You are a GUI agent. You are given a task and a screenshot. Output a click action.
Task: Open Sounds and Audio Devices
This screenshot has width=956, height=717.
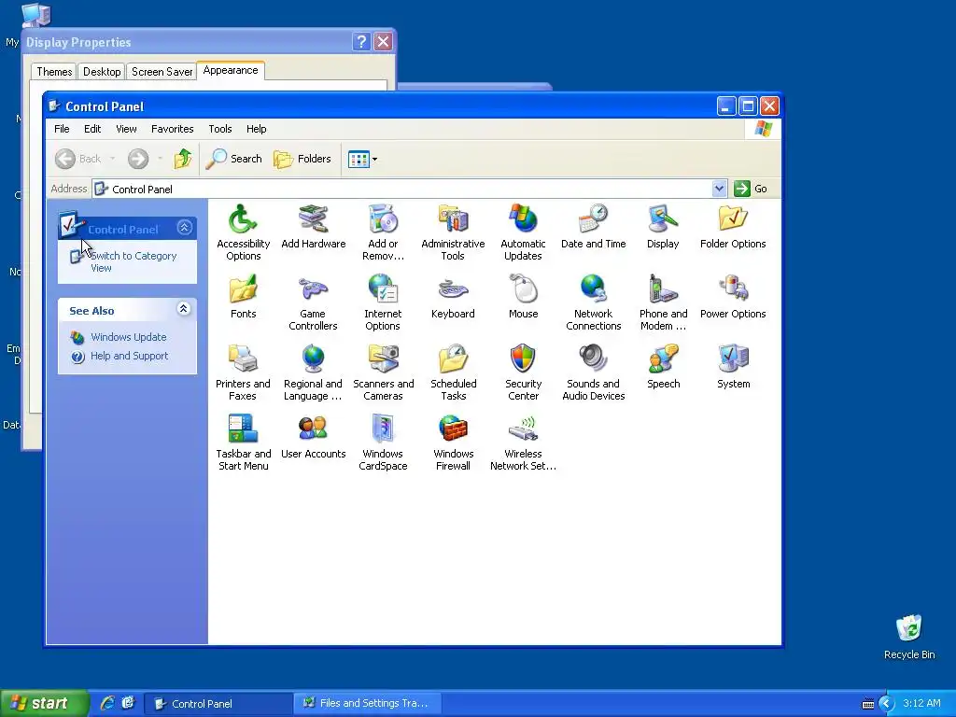(x=593, y=373)
